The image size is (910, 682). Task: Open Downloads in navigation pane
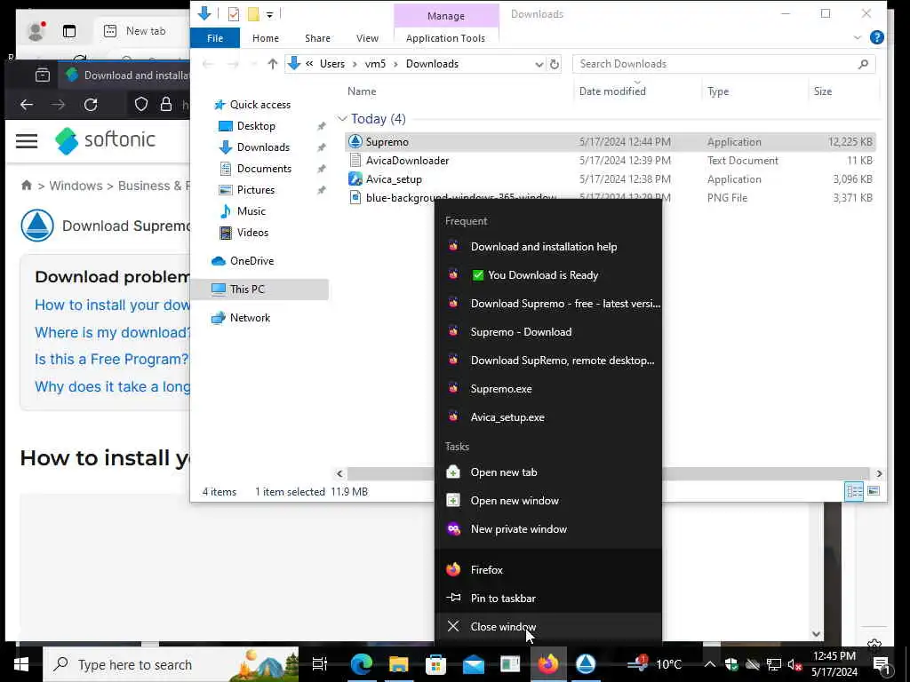pyautogui.click(x=263, y=147)
